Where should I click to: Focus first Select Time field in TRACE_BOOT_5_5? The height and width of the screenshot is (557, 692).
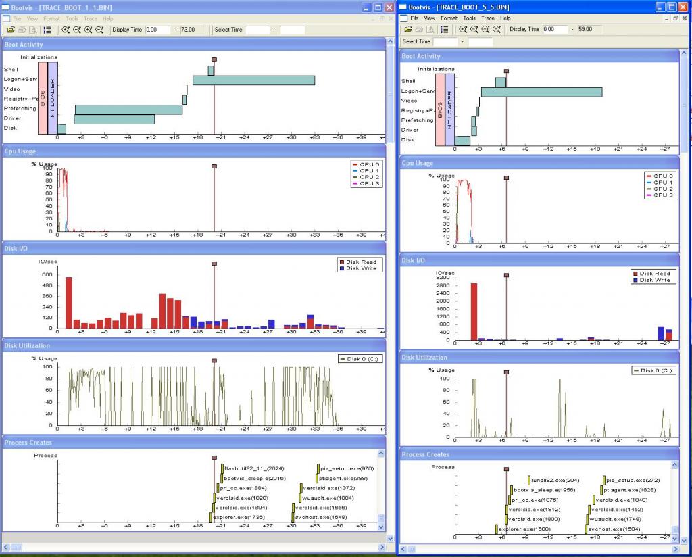coord(446,41)
